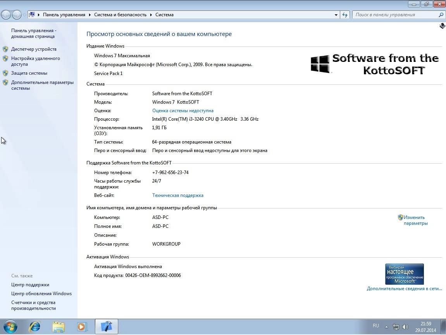Click 'Изменить параметры' link
The height and width of the screenshot is (335, 446).
point(415,220)
